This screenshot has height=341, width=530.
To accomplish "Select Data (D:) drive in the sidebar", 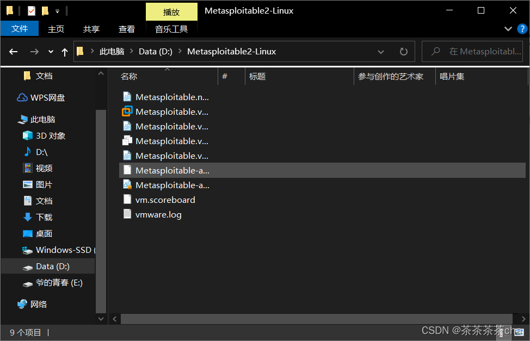I will [x=48, y=266].
